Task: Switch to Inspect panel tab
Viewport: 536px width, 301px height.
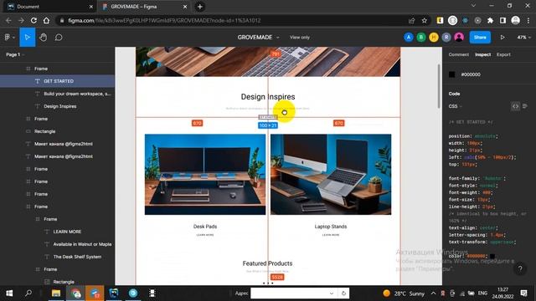Action: coord(482,54)
